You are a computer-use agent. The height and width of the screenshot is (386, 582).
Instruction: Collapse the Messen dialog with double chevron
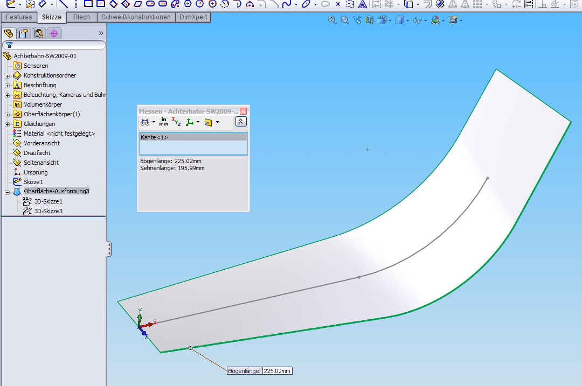[240, 122]
